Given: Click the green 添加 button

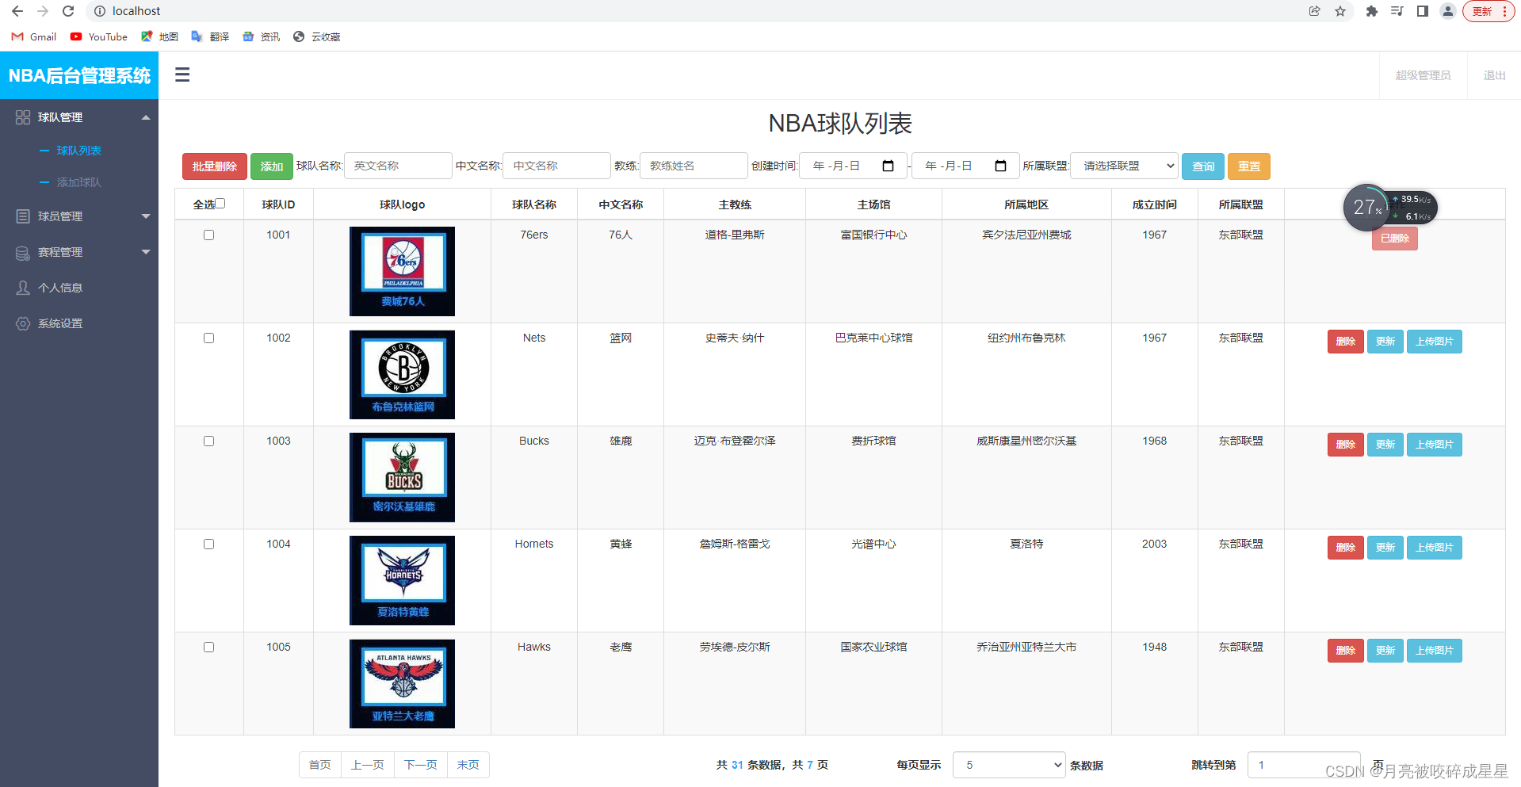Looking at the screenshot, I should pos(272,166).
